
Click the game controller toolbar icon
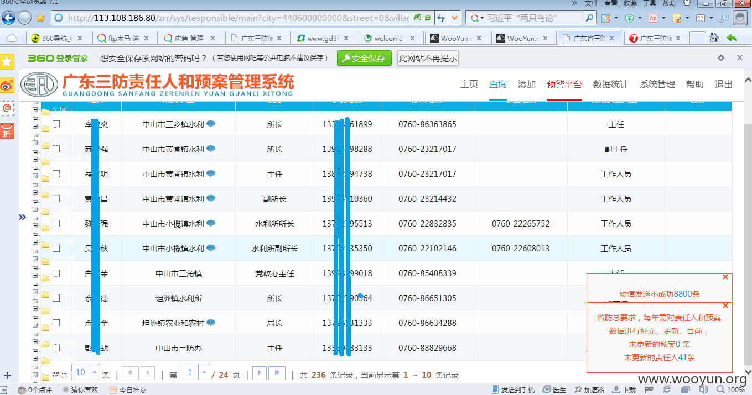[x=701, y=18]
